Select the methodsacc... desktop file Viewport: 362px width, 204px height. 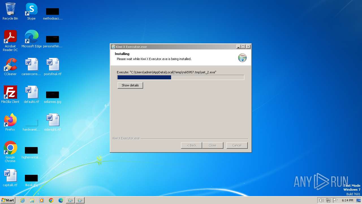click(x=53, y=14)
